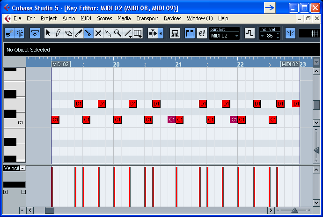Click note editor vertical scroll up arrow

pyautogui.click(x=316, y=72)
